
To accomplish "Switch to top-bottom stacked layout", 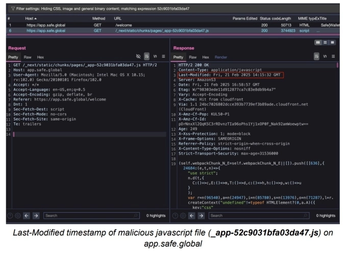I will point(325,45).
